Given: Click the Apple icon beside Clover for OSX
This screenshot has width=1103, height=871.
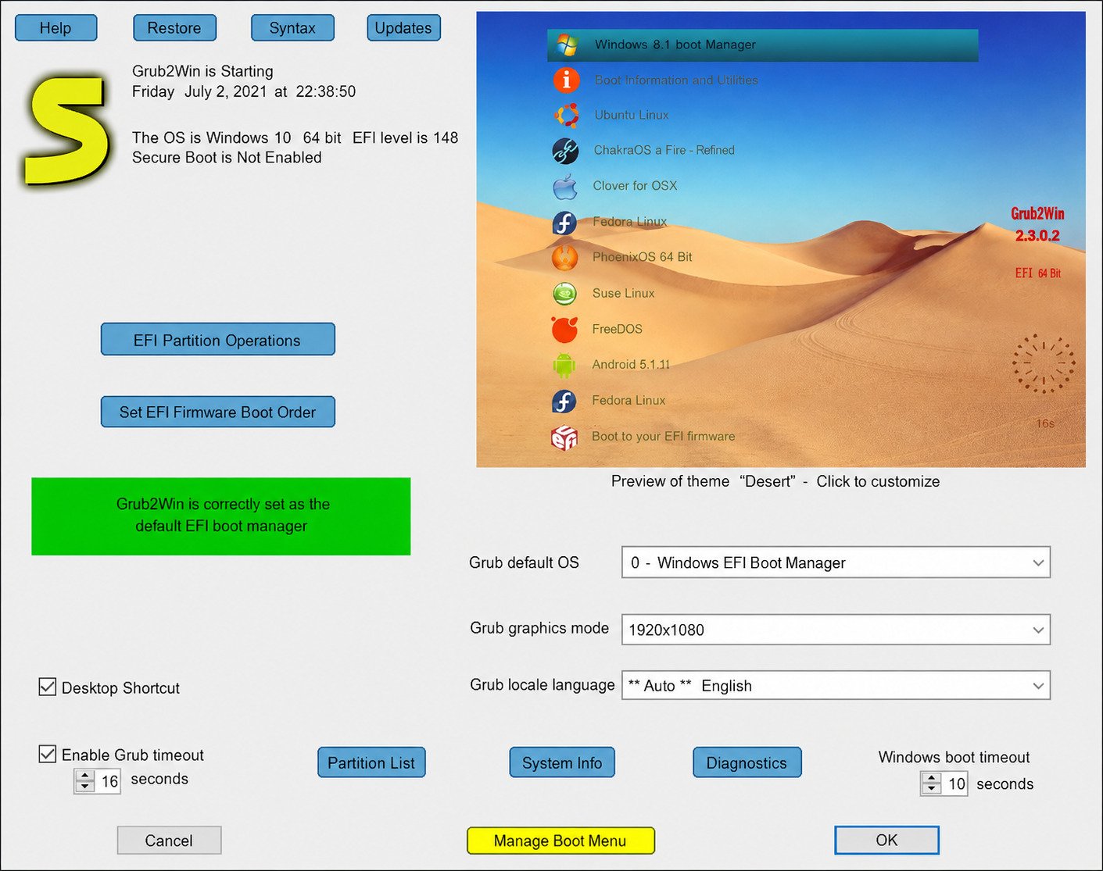Looking at the screenshot, I should pyautogui.click(x=564, y=186).
